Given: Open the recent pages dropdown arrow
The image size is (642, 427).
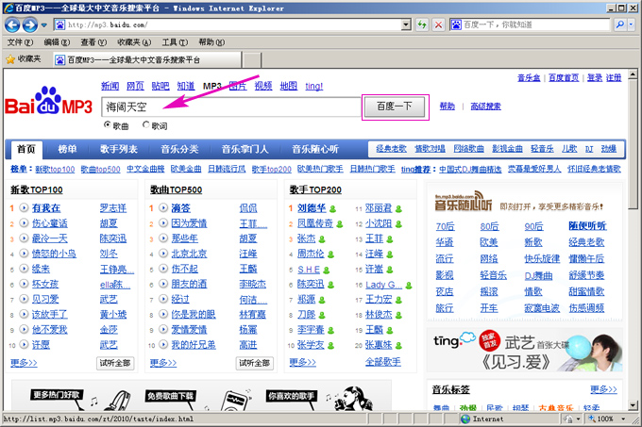Looking at the screenshot, I should coord(43,25).
